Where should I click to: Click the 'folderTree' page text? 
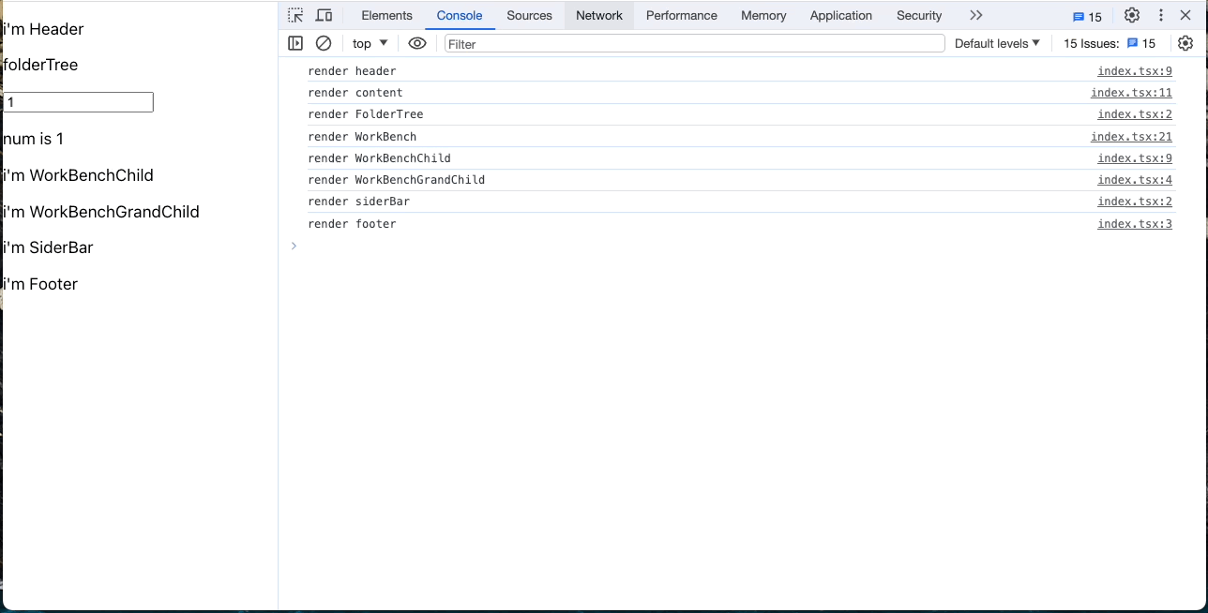[x=40, y=66]
